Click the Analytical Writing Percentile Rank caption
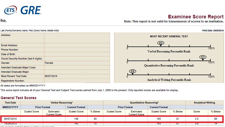The height and width of the screenshot is (127, 225). click(169, 80)
